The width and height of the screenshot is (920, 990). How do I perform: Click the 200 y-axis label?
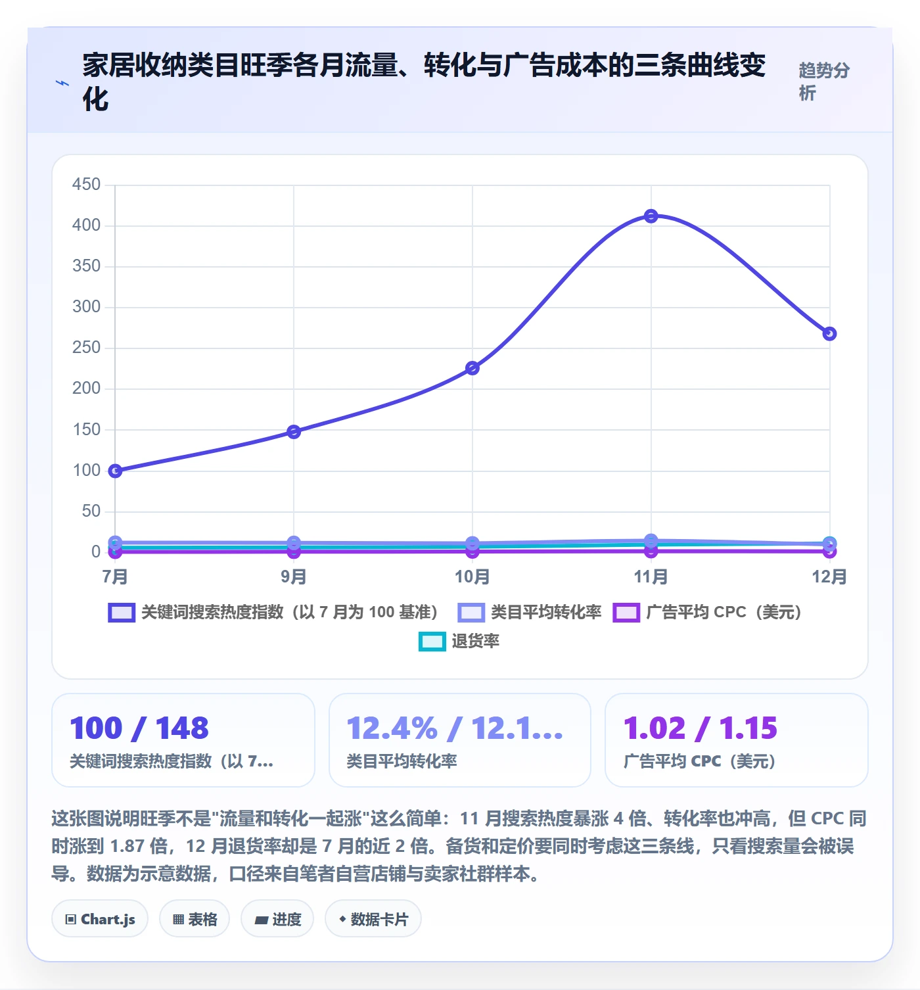tap(87, 389)
